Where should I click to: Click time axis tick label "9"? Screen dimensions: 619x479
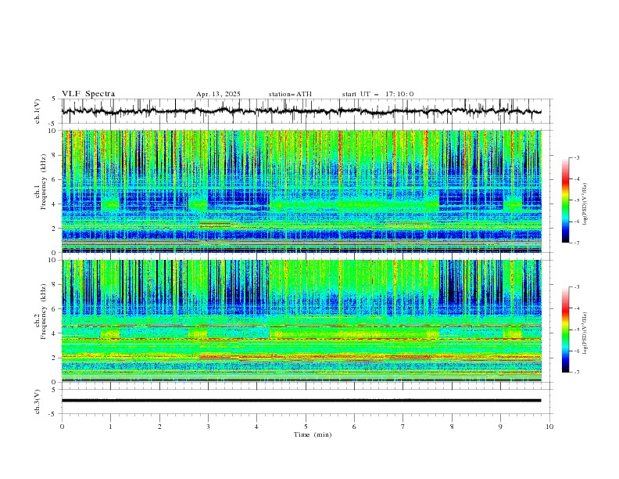coord(500,427)
